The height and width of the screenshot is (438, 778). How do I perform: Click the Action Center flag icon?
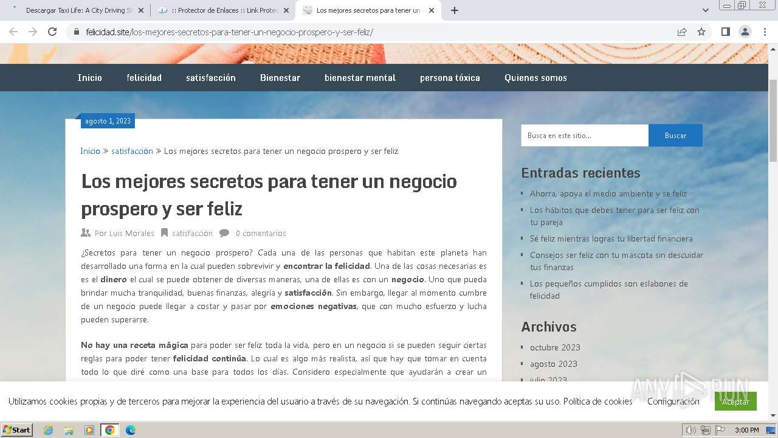[x=720, y=430]
